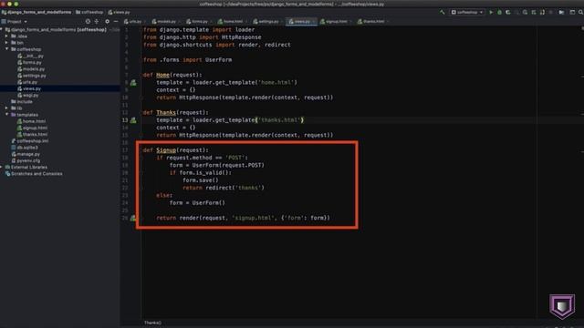The image size is (584, 328).
Task: Click the Thanks() breadcrumb at editor bottom
Action: tap(152, 323)
